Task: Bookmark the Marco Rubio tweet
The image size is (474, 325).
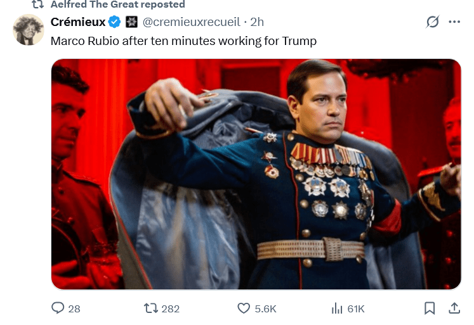Action: pyautogui.click(x=430, y=308)
